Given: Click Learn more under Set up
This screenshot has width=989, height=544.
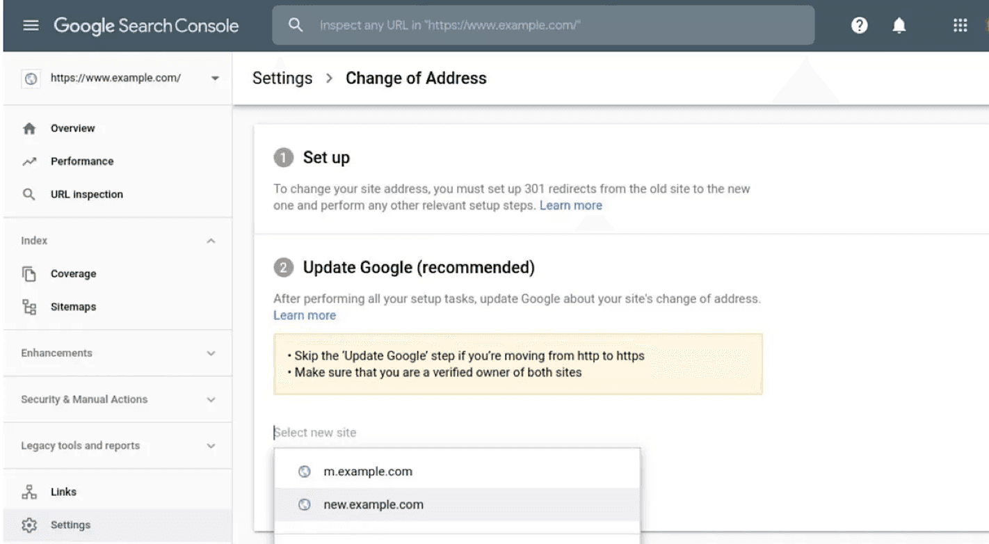Looking at the screenshot, I should tap(571, 205).
